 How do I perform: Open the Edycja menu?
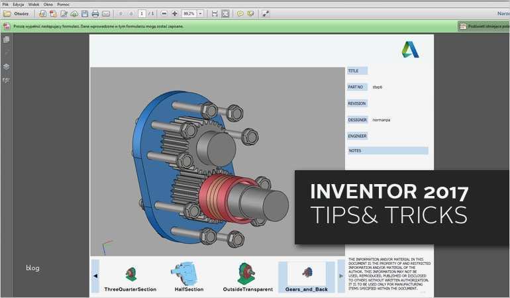[19, 5]
